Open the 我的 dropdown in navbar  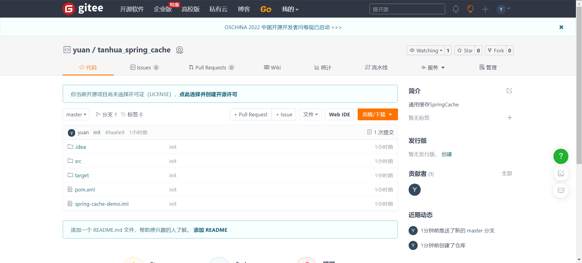click(290, 9)
